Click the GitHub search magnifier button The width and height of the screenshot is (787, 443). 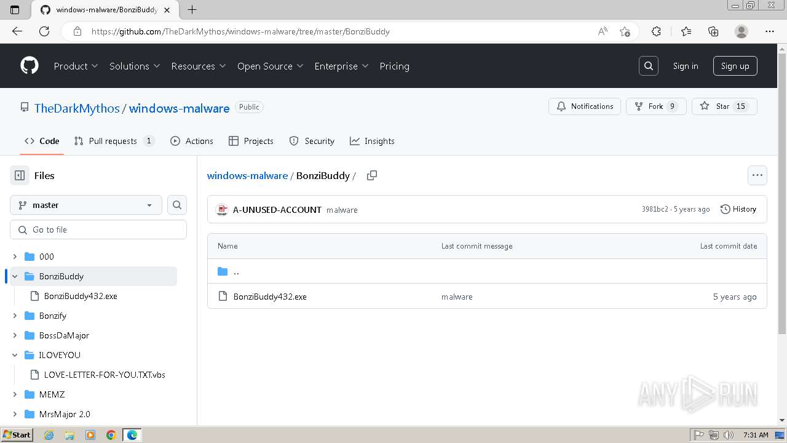649,66
